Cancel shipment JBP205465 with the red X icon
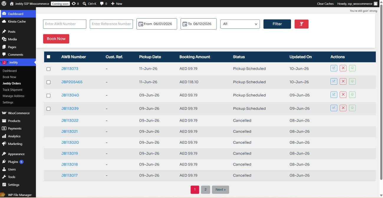This screenshot has width=383, height=198. pyautogui.click(x=343, y=81)
